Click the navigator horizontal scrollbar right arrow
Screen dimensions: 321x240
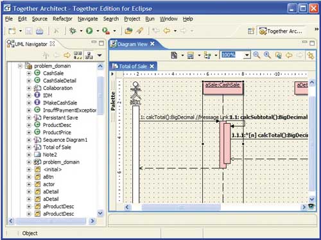(x=92, y=221)
